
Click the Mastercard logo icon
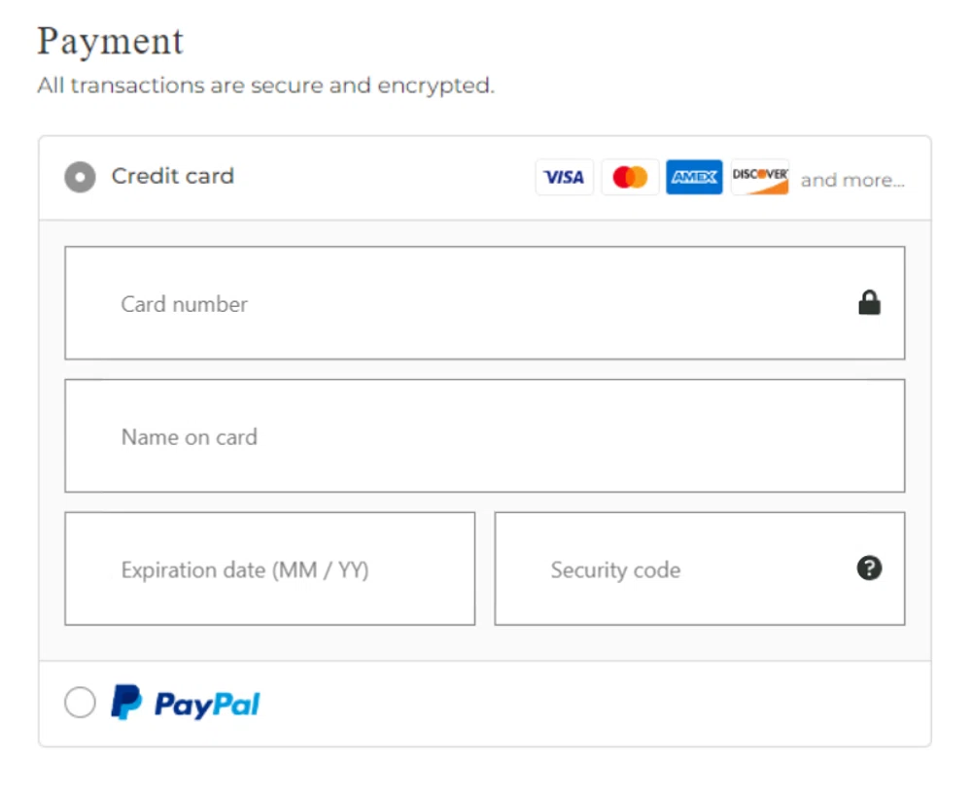630,178
